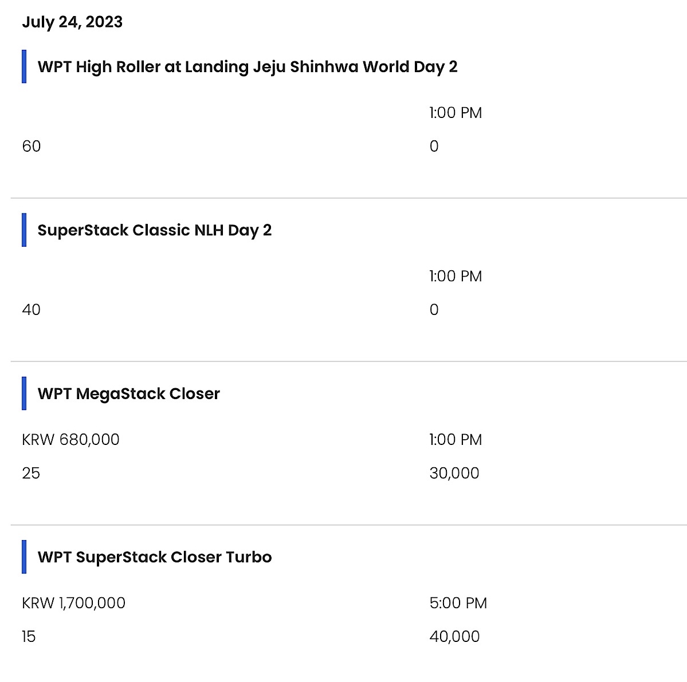This screenshot has height=682, width=687.
Task: Click the 60 level-duration value
Action: [x=32, y=146]
